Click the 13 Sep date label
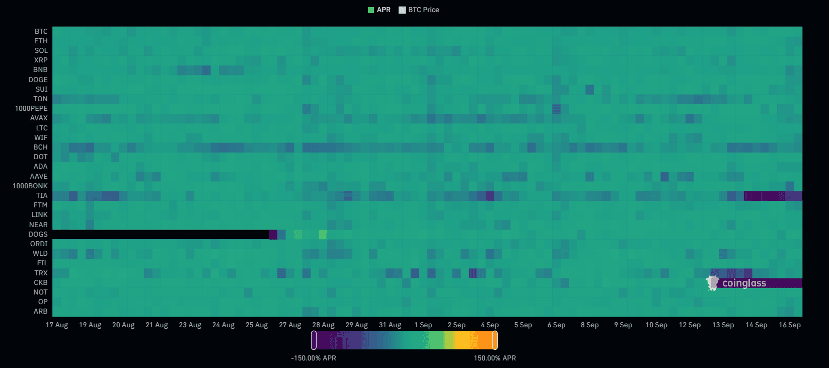 click(723, 325)
